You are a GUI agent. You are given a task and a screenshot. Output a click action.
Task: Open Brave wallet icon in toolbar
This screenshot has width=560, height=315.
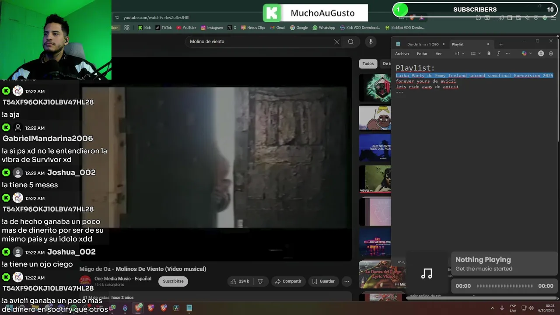point(519,18)
